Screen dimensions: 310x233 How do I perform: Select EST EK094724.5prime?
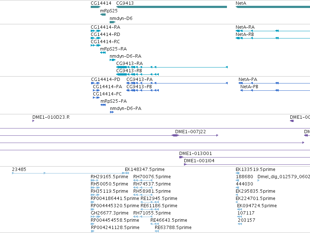click(x=257, y=206)
